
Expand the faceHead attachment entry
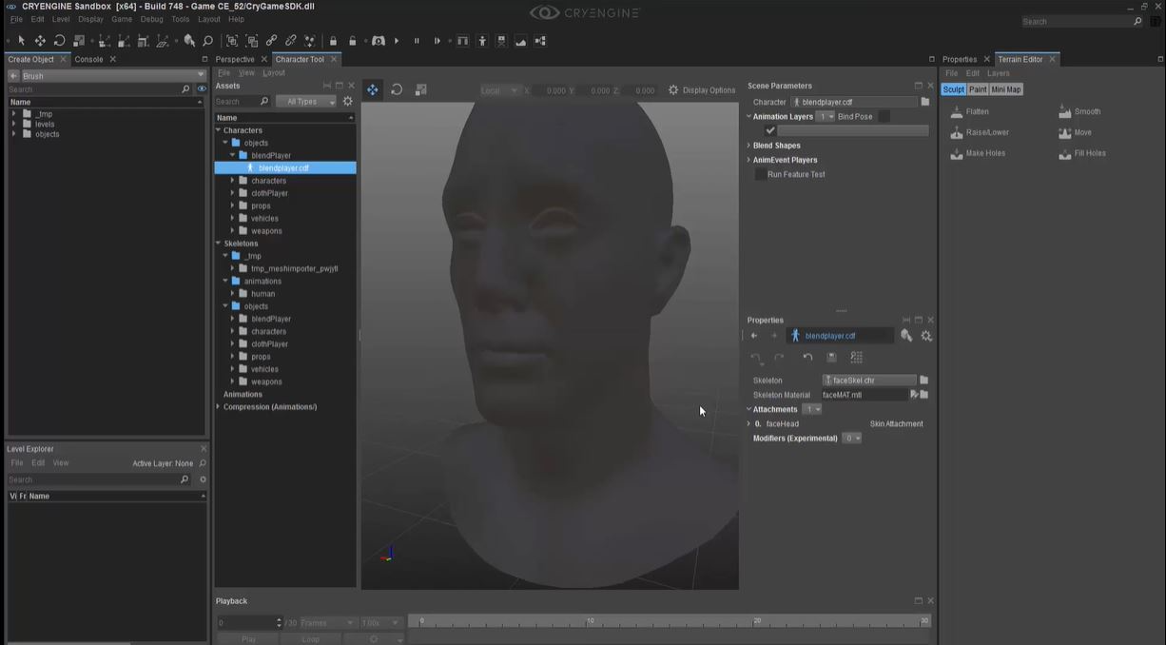[748, 424]
